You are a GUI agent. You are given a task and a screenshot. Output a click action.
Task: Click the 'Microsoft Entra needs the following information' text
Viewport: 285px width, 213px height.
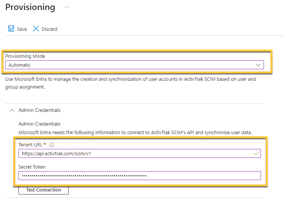(x=135, y=133)
